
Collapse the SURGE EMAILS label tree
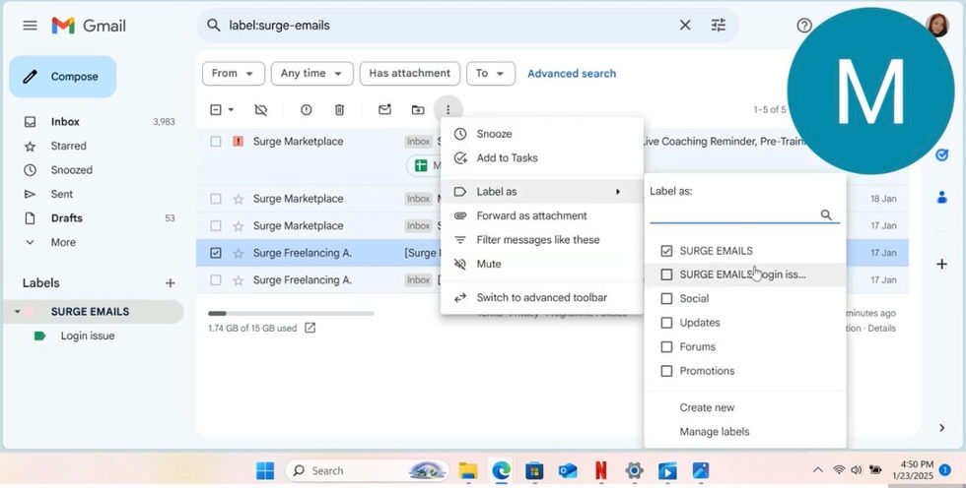(x=18, y=312)
